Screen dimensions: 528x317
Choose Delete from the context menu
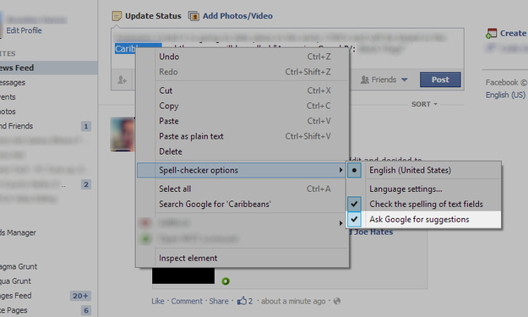[242, 151]
